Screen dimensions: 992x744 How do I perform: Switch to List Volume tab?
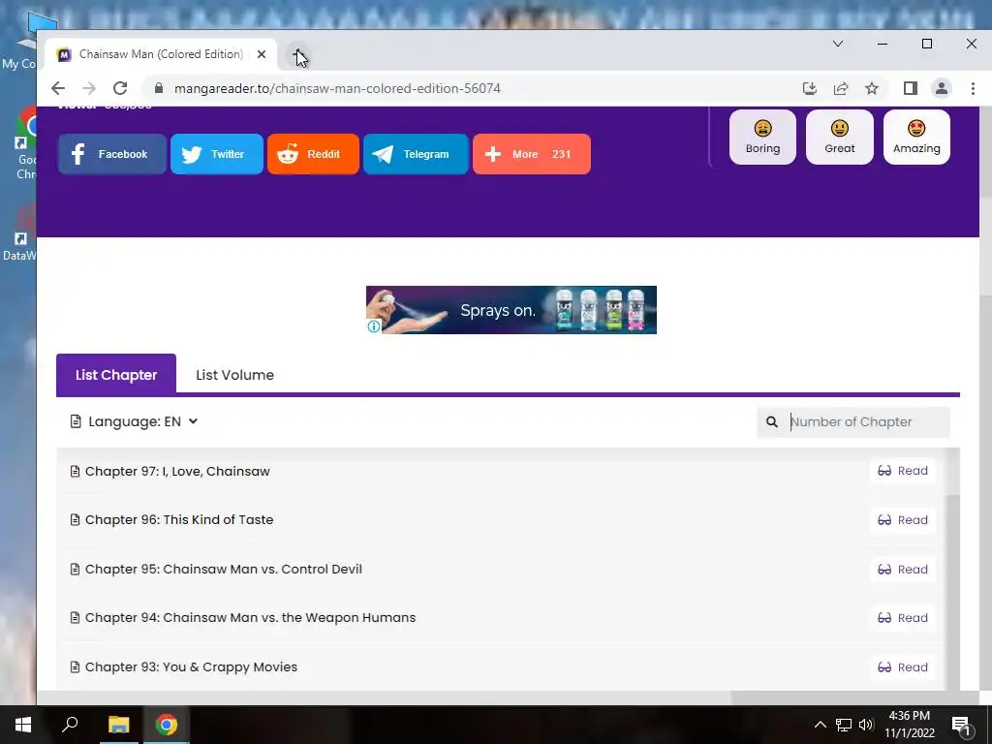(234, 375)
